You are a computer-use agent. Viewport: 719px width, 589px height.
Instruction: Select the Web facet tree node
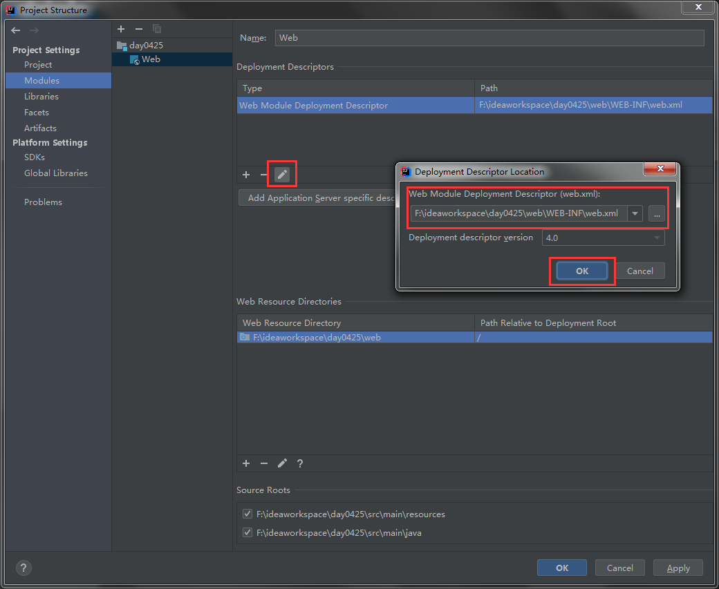click(172, 59)
